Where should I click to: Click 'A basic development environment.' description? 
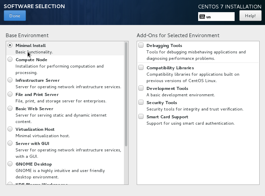[x=181, y=95]
